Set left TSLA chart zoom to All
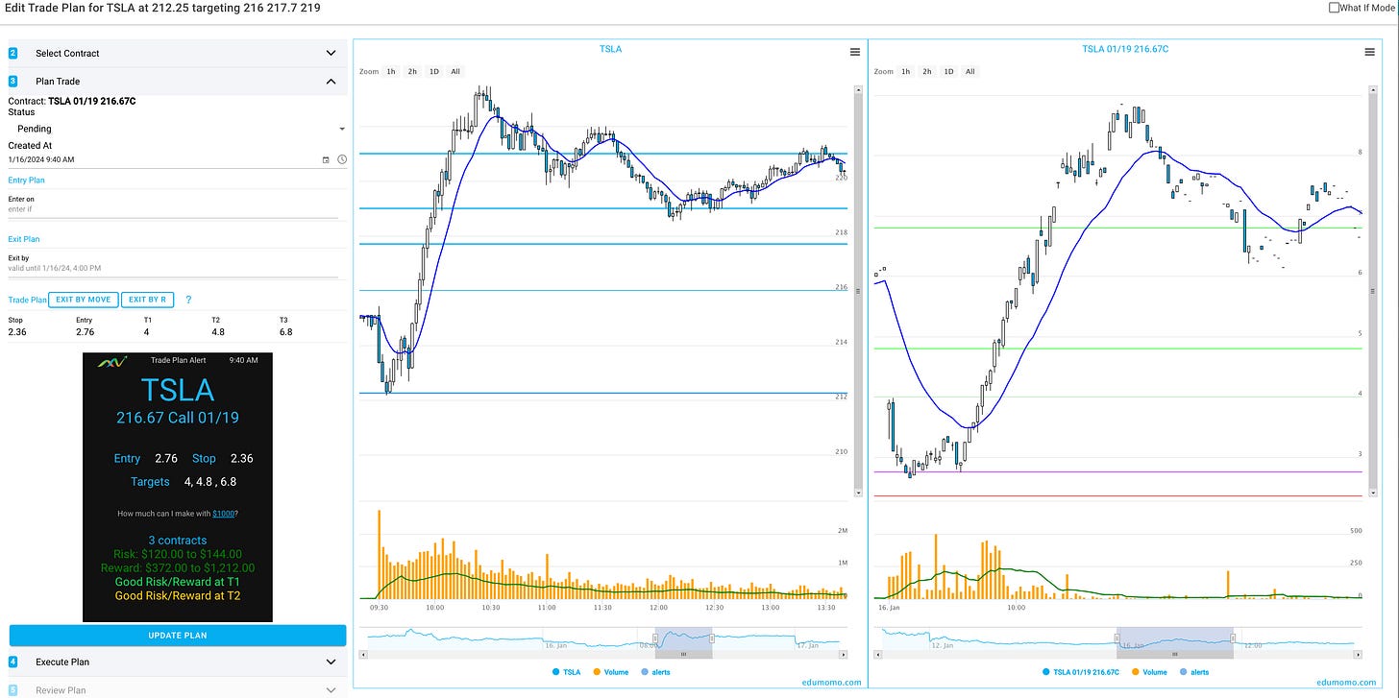 [x=455, y=71]
